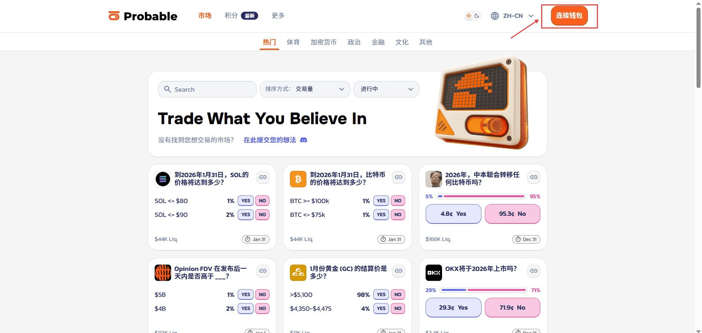702x333 pixels.
Task: Click the 最新 badge next to 积分
Action: pos(249,16)
